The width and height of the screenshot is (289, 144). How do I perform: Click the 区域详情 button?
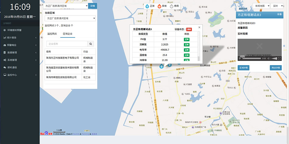tap(243, 67)
